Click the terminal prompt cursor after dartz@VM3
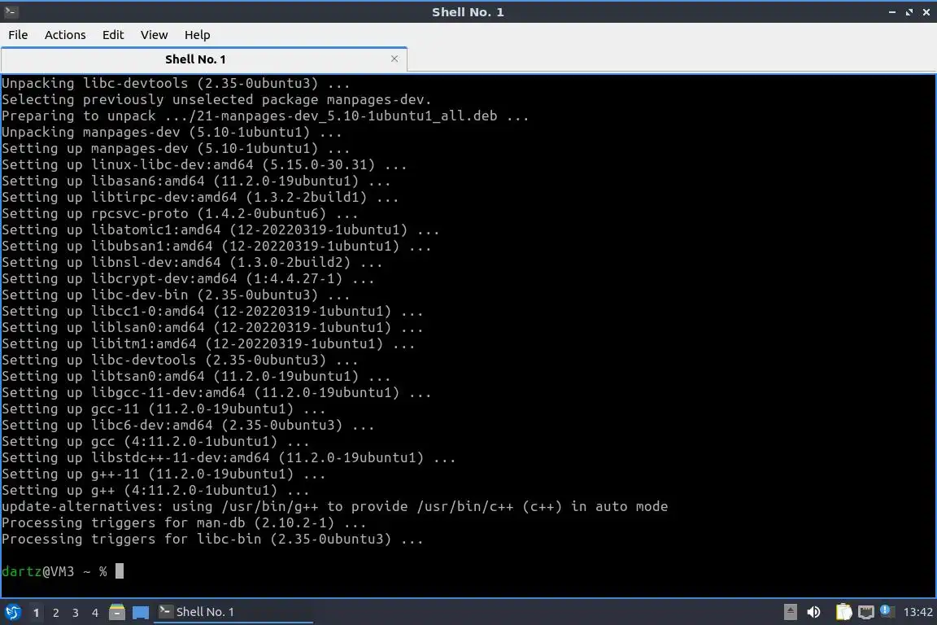 (x=120, y=571)
